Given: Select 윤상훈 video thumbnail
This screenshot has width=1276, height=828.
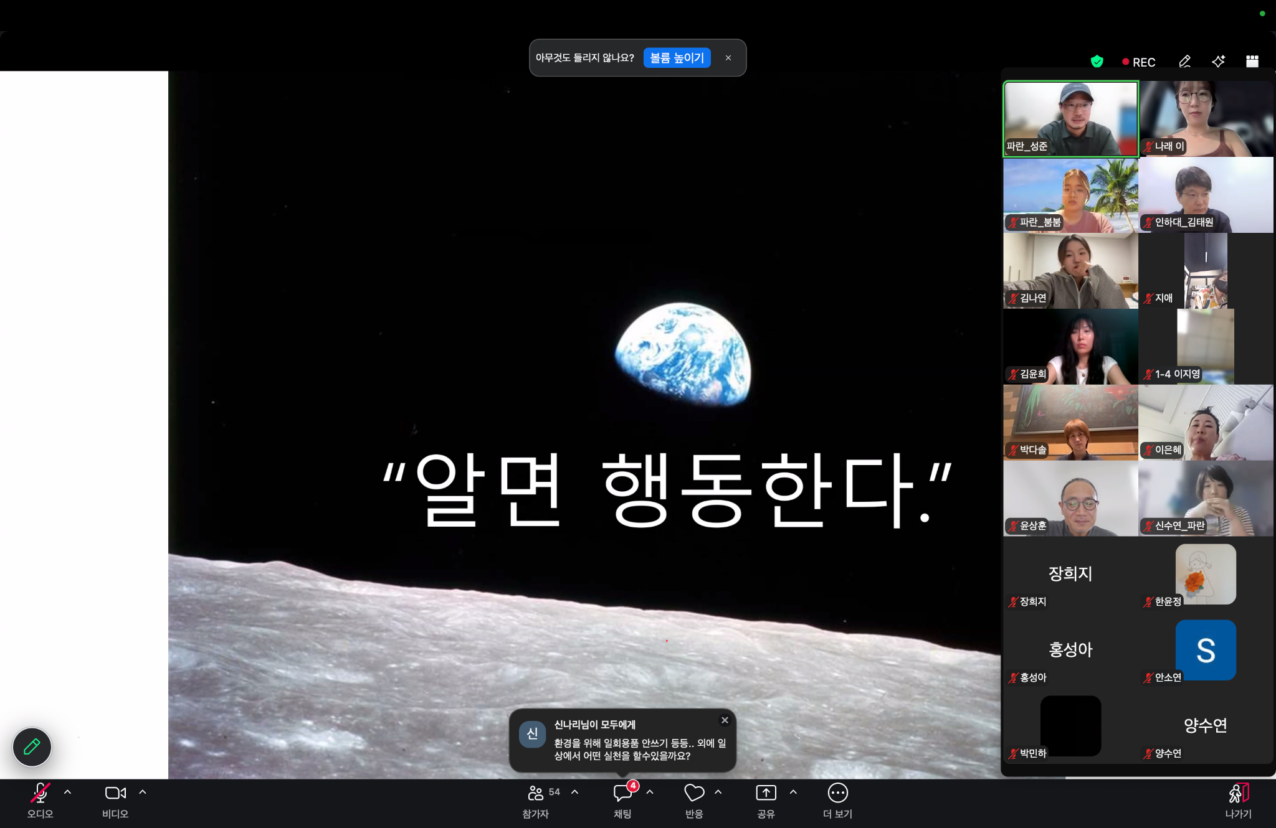Looking at the screenshot, I should 1070,499.
